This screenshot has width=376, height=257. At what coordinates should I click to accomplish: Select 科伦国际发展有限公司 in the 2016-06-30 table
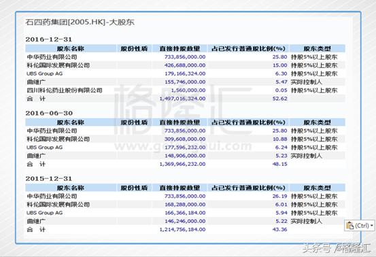tap(58, 139)
